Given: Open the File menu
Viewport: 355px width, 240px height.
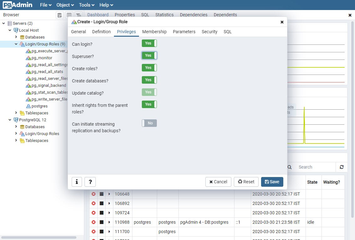Looking at the screenshot, I should click(46, 5).
